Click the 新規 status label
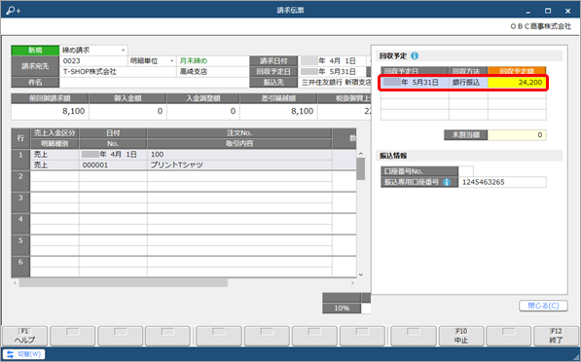 click(x=35, y=50)
